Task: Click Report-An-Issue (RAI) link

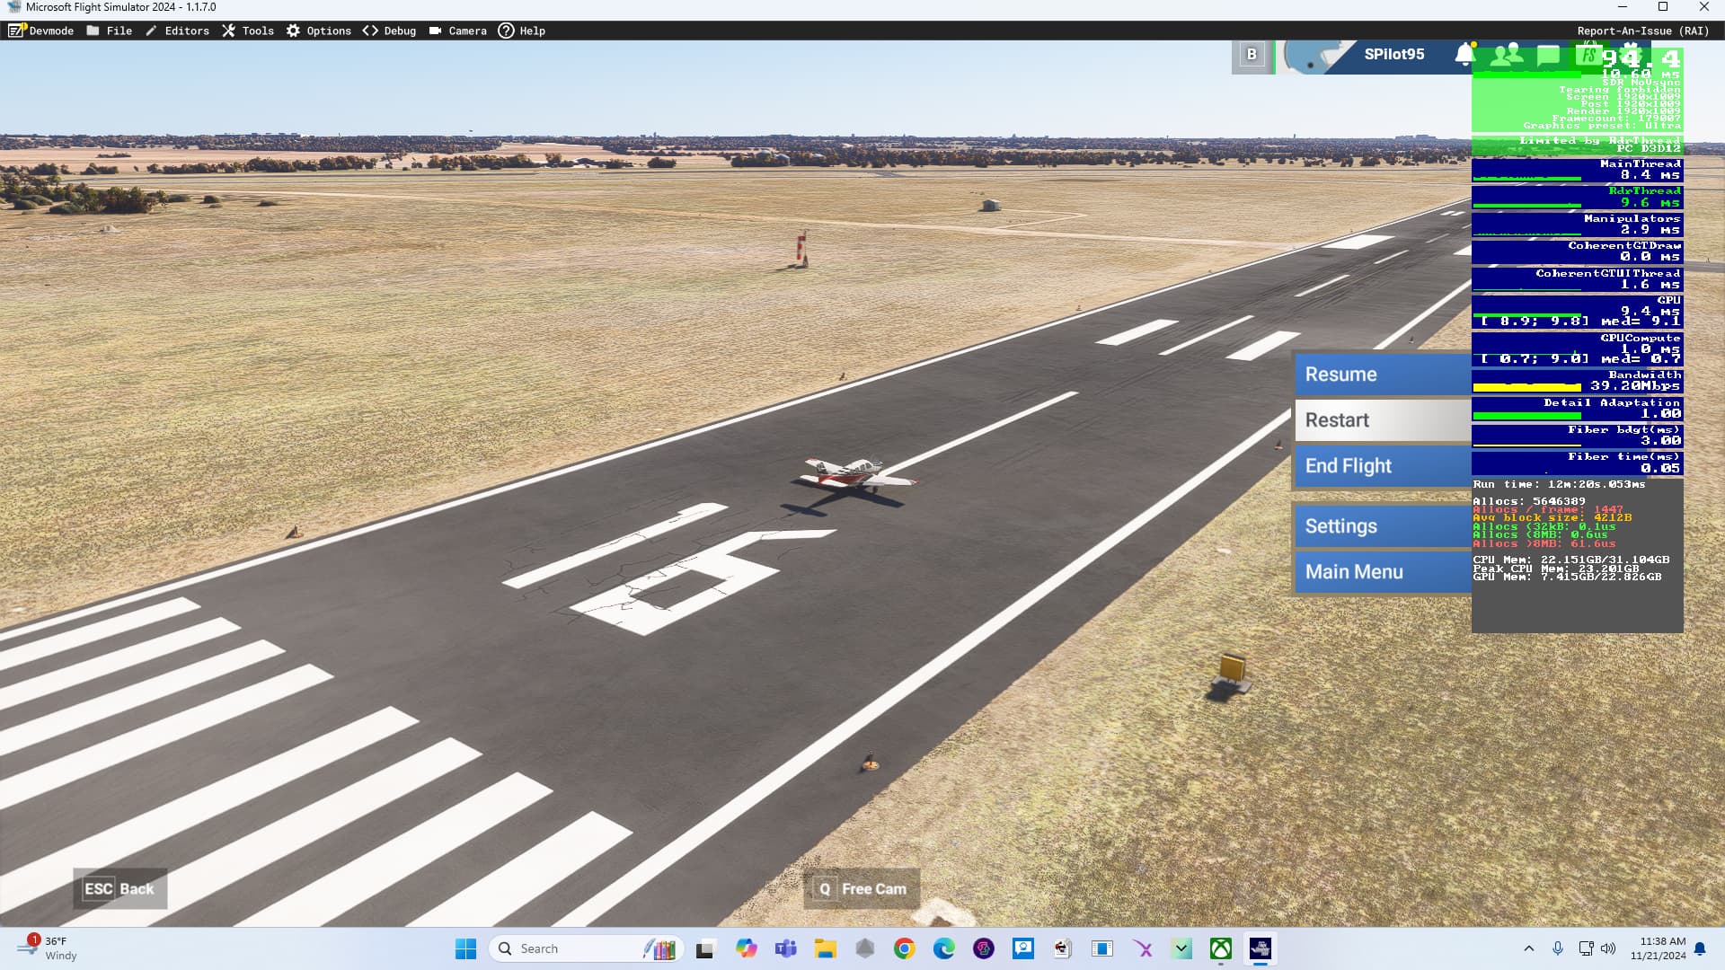Action: pos(1642,31)
